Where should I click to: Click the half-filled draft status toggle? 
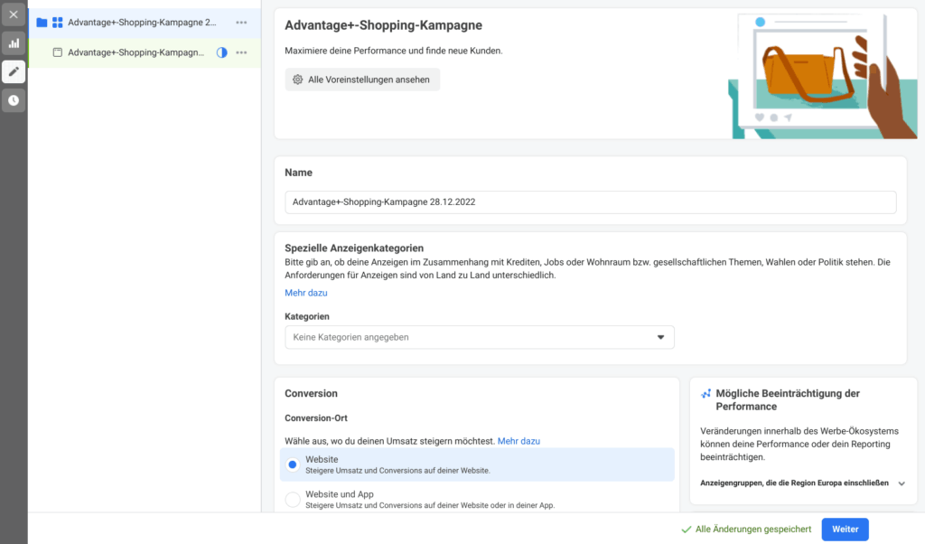point(221,52)
